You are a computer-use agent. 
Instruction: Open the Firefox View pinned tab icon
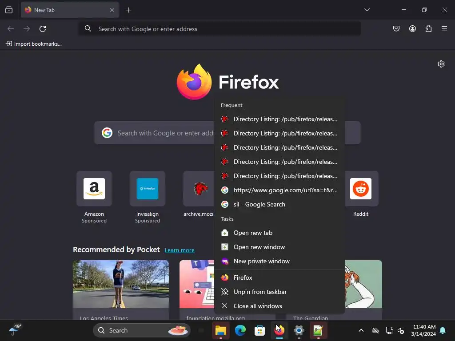(x=9, y=10)
